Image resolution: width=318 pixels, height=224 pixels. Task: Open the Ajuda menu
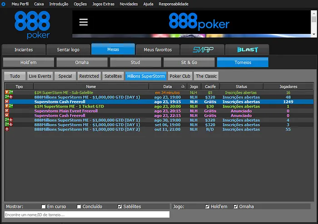click(x=148, y=4)
